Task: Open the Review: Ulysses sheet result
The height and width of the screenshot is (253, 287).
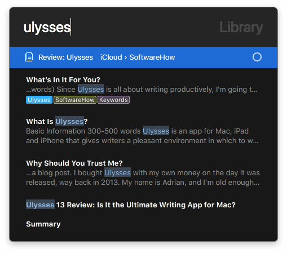Action: [x=143, y=57]
